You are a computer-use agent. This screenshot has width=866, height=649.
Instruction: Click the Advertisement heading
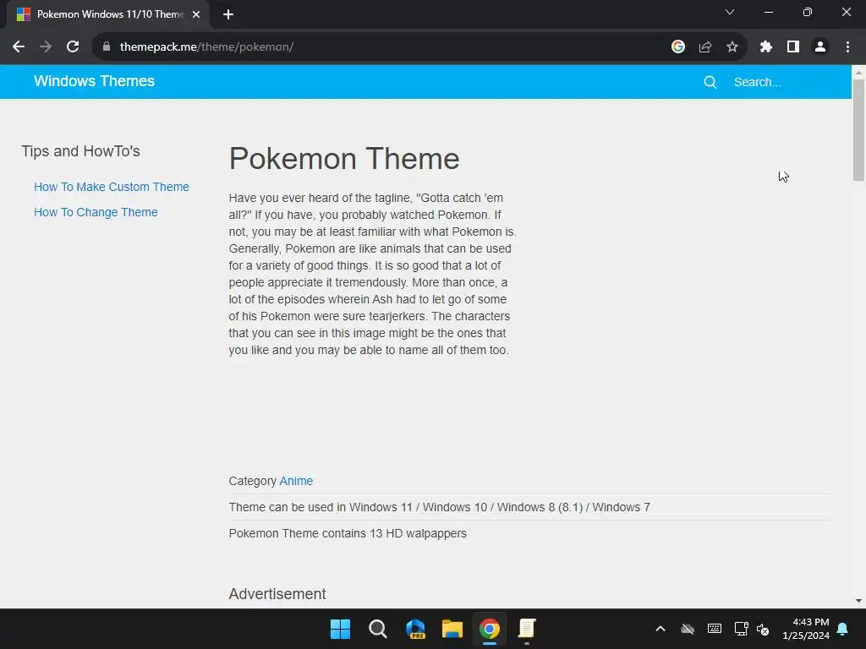click(x=277, y=594)
